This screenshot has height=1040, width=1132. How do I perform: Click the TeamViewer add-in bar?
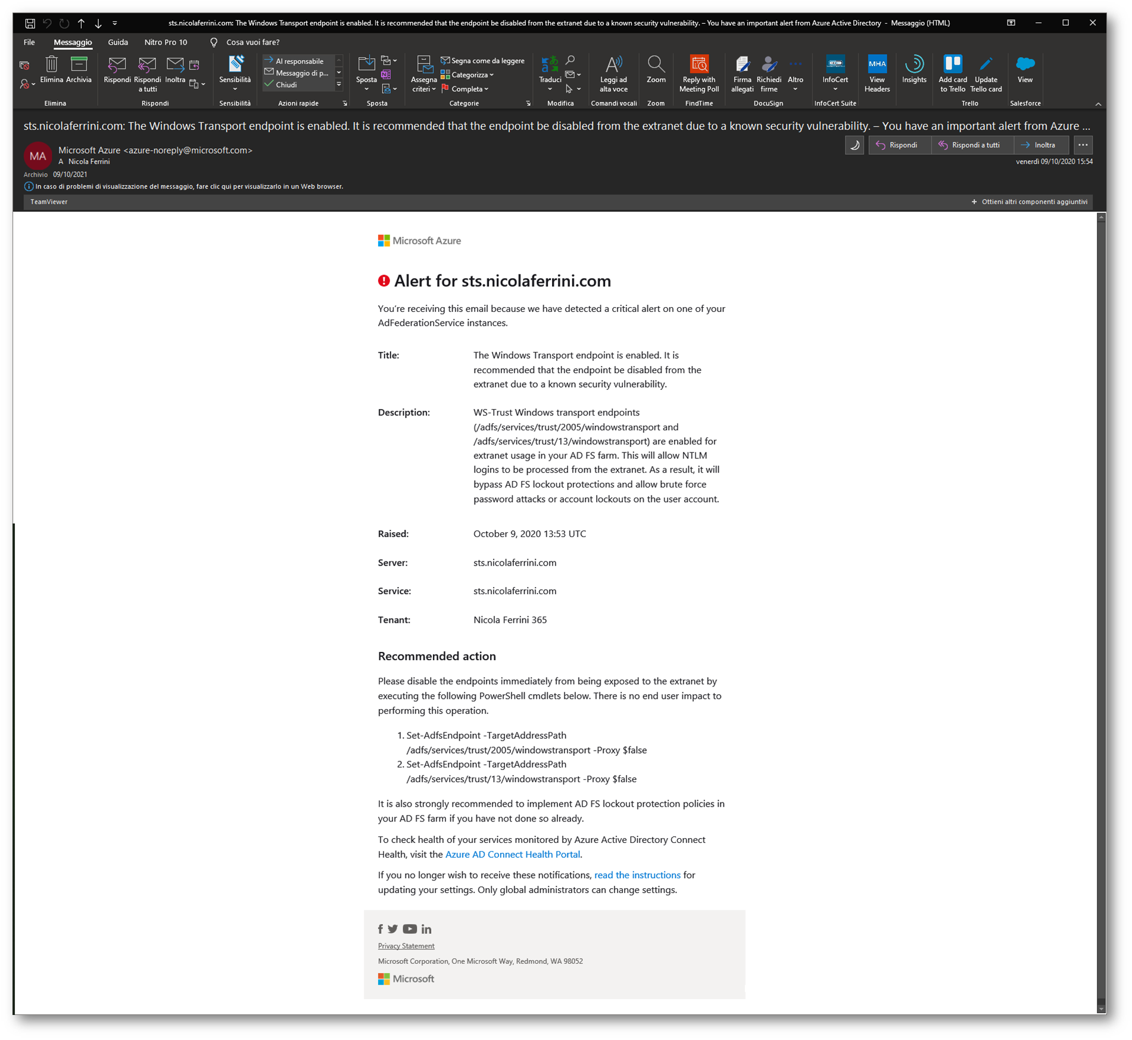click(x=49, y=202)
